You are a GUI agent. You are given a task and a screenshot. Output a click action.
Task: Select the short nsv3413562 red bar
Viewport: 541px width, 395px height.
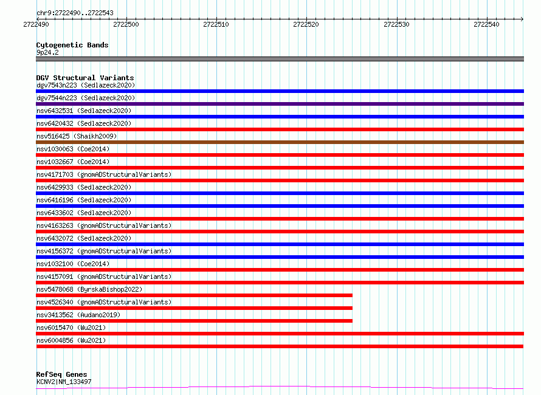[195, 321]
